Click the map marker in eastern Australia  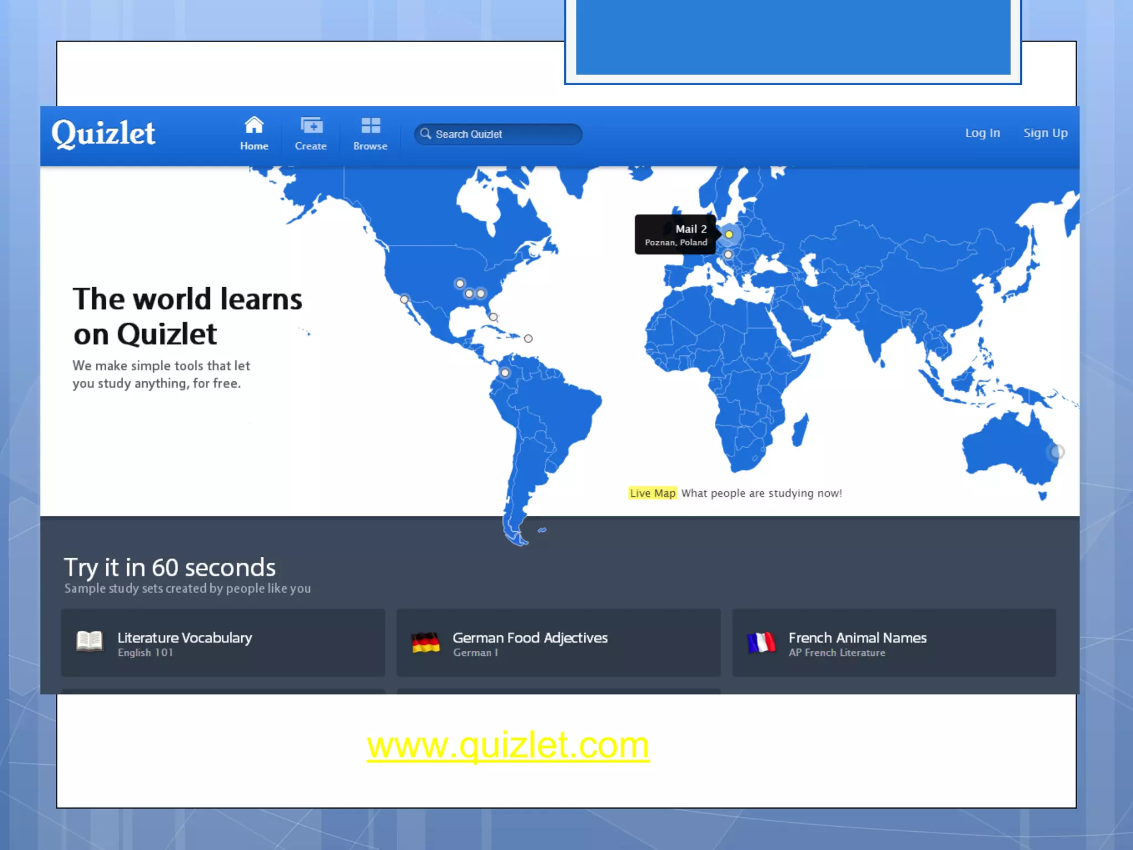tap(1057, 452)
